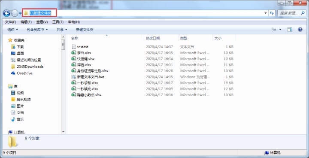Select 下载 in navigation pane
The height and width of the screenshot is (158, 309).
coord(20,47)
